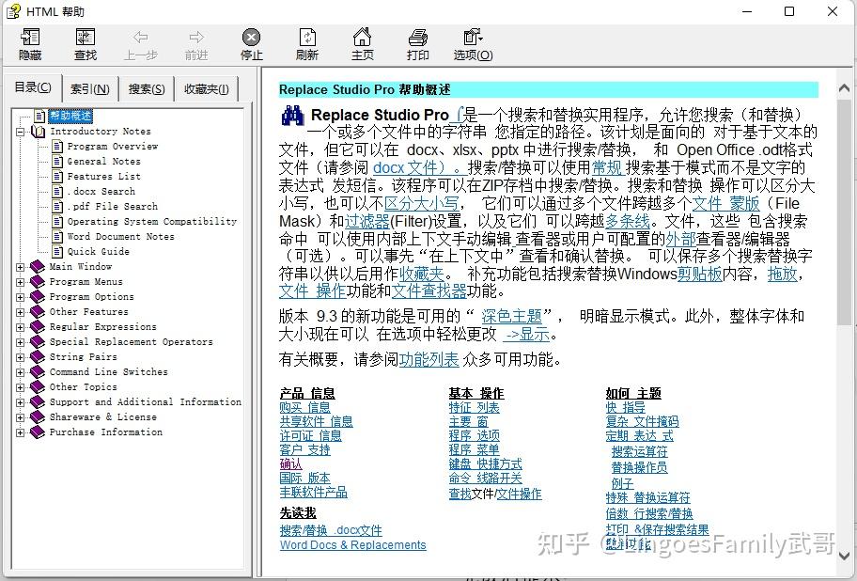Image resolution: width=857 pixels, height=581 pixels.
Task: Click book icon beside Program Menus
Action: (x=38, y=281)
